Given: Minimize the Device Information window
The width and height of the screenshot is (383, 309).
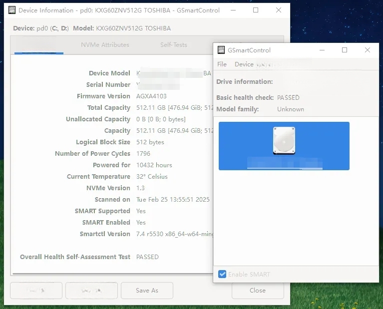Looking at the screenshot, I should click(233, 10).
